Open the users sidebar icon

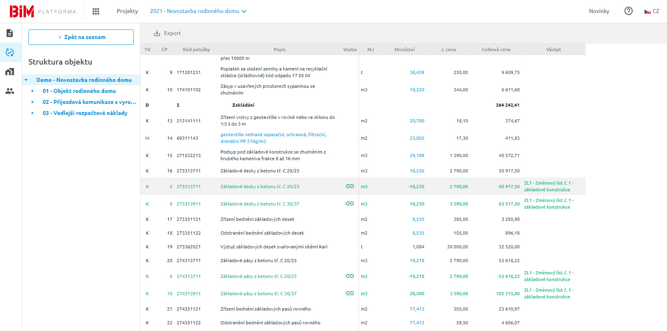[x=10, y=91]
